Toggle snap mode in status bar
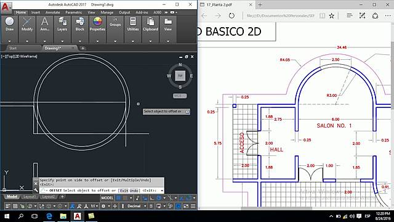Screen dimensions: 394x222 coord(125,198)
